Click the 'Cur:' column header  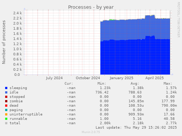69,84
